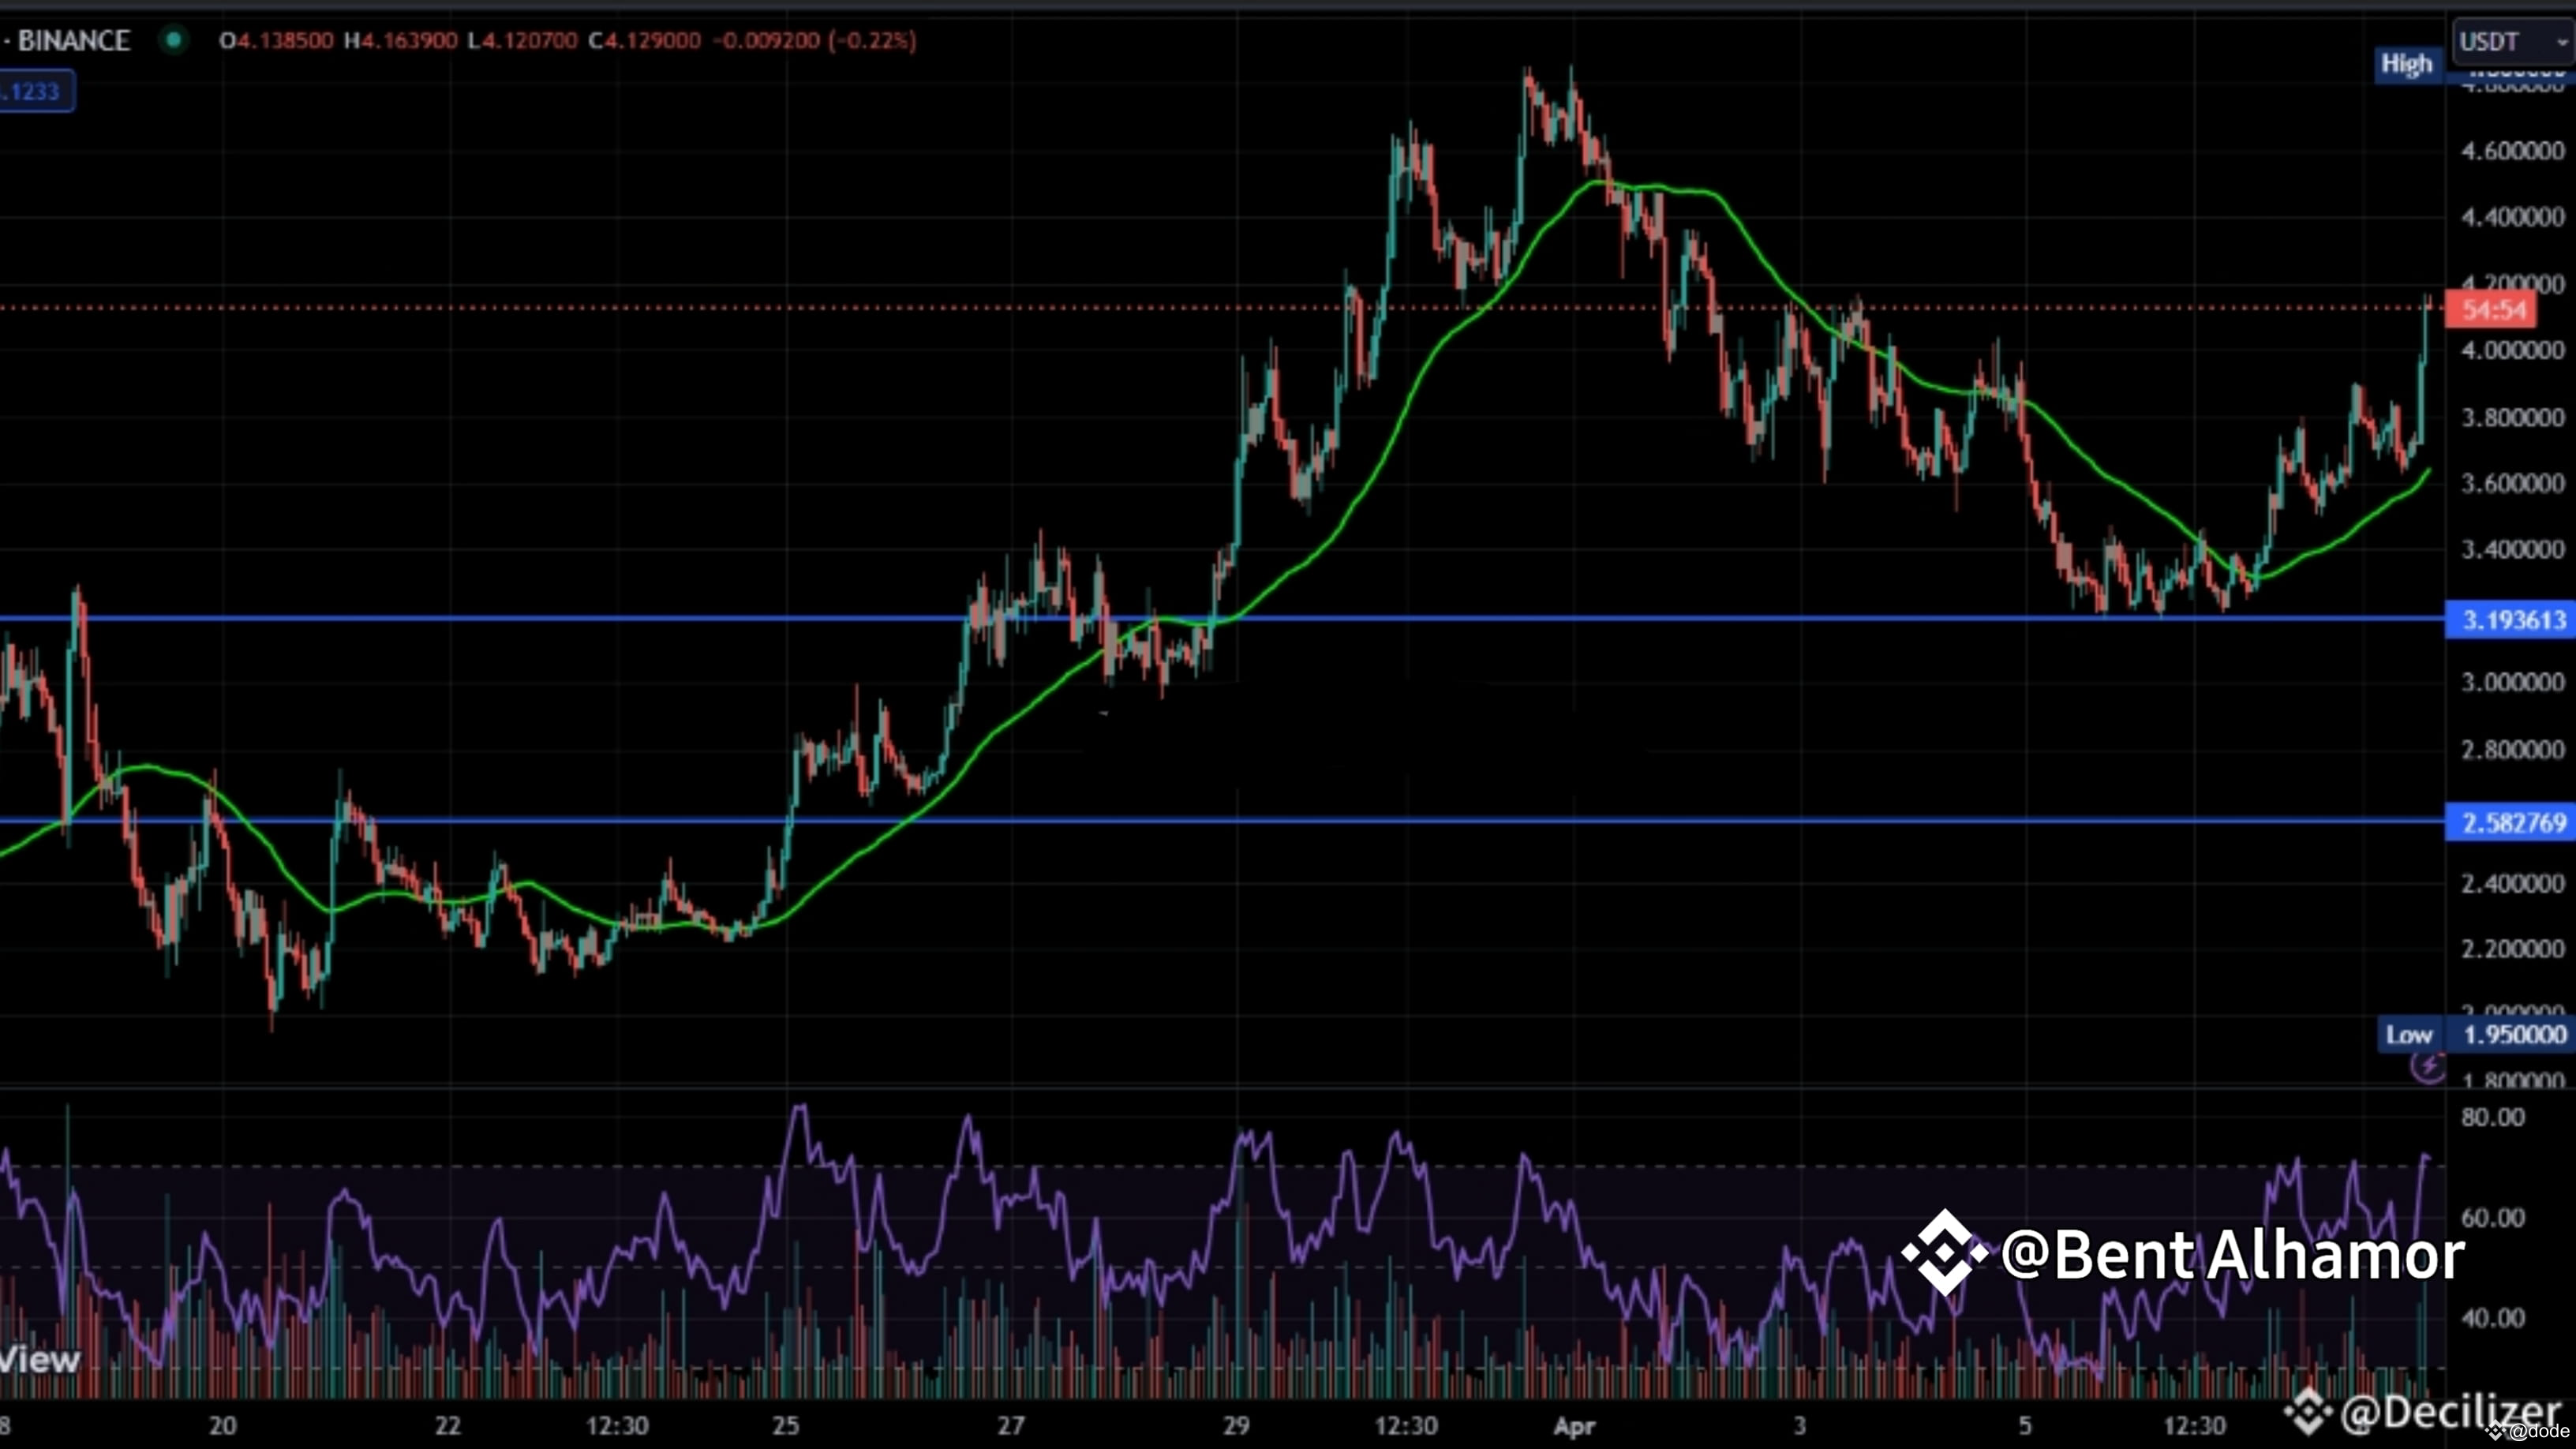Screen dimensions: 2576x1449
Task: Click the 25 date label on time axis
Action: (x=786, y=1425)
